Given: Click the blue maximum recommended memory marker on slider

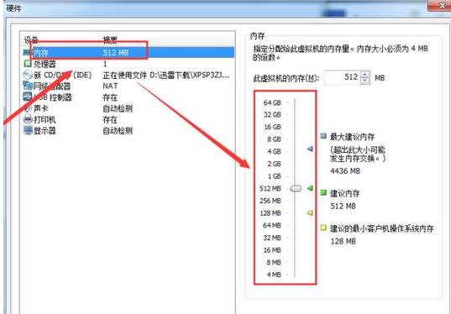Looking at the screenshot, I should tap(310, 149).
